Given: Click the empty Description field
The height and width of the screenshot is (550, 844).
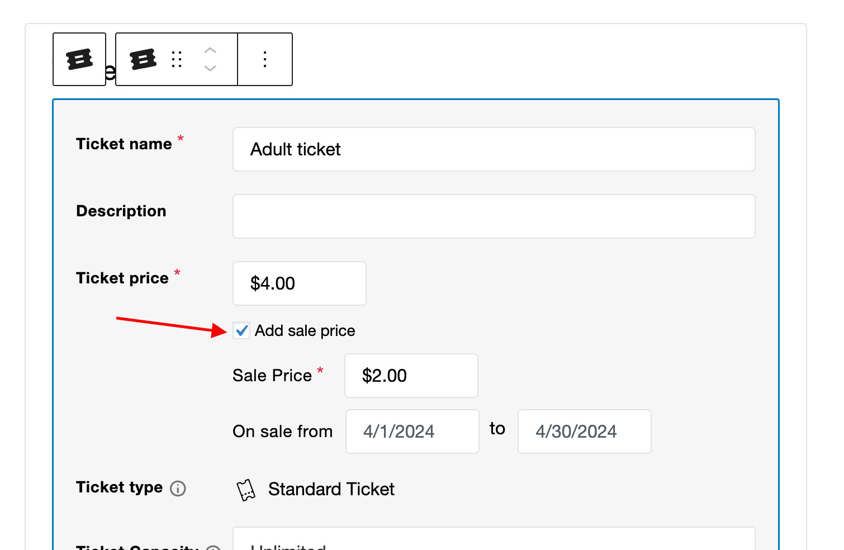Looking at the screenshot, I should (x=494, y=216).
